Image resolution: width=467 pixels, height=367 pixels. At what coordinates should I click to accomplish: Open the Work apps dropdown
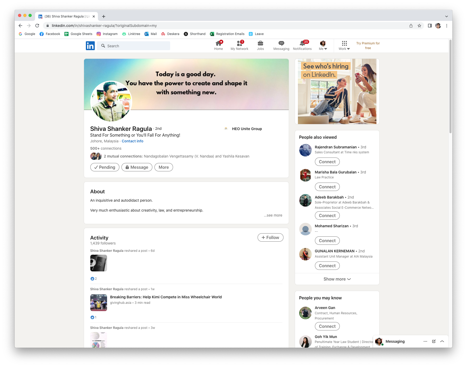click(x=344, y=45)
